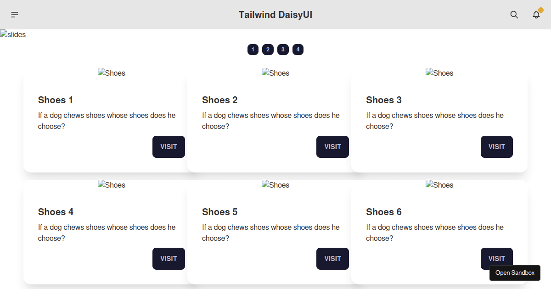This screenshot has width=551, height=289.
Task: Click the broken slides image placeholder
Action: [13, 34]
